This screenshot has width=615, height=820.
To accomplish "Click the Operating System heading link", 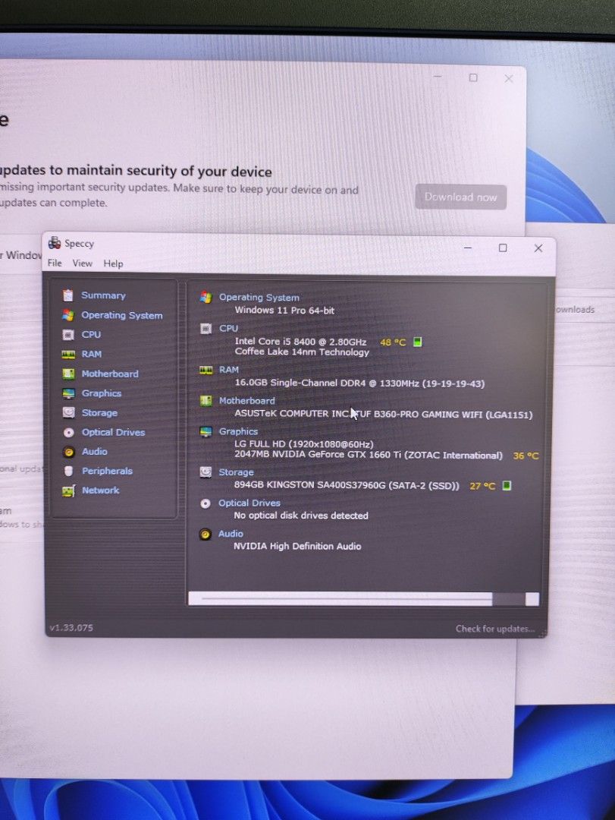I will (x=259, y=298).
